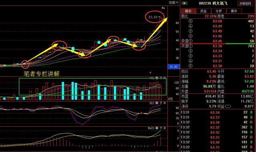This screenshot has width=256, height=152.
Task: Select 市盈 value 410.41
Action: point(211,96)
